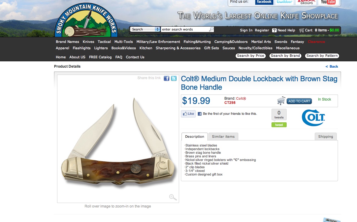
Task: Click the enter search words field
Action: pos(185,29)
